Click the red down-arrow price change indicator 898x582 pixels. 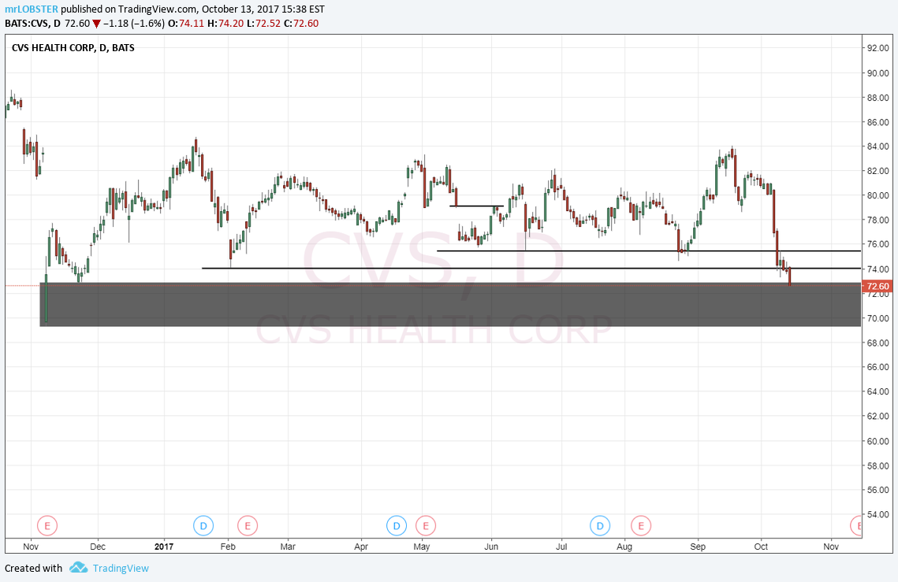click(x=96, y=24)
